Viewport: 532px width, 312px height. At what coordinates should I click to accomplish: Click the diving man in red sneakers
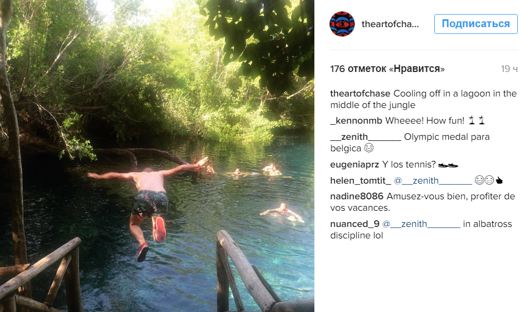(149, 203)
